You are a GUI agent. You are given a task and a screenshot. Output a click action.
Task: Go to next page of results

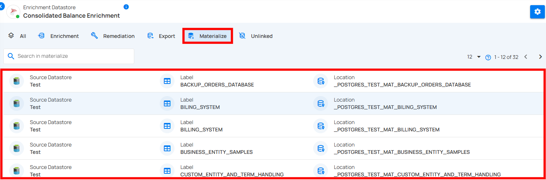540,57
